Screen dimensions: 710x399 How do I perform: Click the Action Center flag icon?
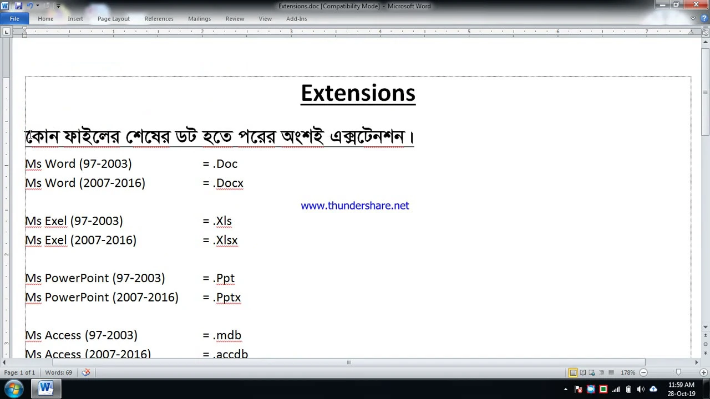(x=579, y=389)
